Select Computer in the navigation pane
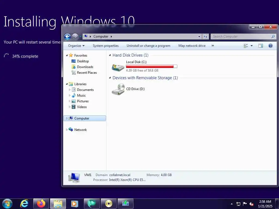Viewport: 279px width, 209px height. 82,118
